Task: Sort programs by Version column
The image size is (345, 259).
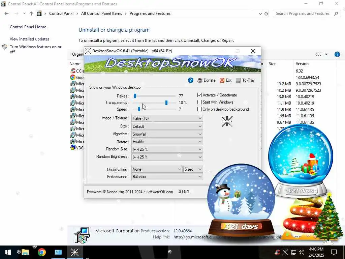Action: click(302, 64)
